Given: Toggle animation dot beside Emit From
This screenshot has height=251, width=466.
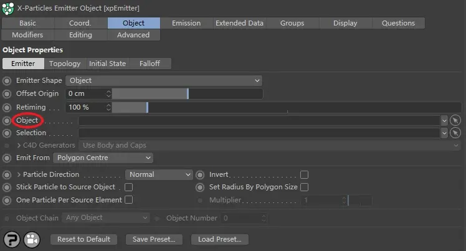Looking at the screenshot, I should [x=6, y=158].
